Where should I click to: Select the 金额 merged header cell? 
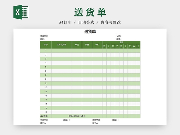coord(121,42)
